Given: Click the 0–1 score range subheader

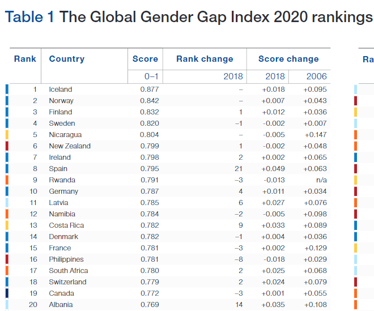Looking at the screenshot, I should 151,76.
